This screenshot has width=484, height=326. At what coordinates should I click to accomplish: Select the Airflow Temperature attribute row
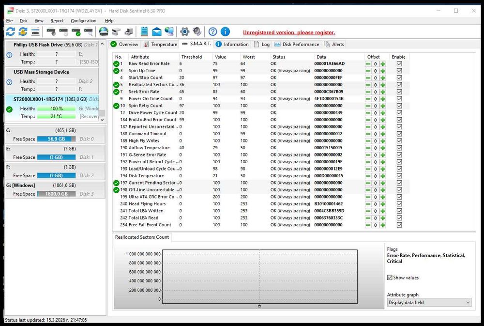coord(261,148)
